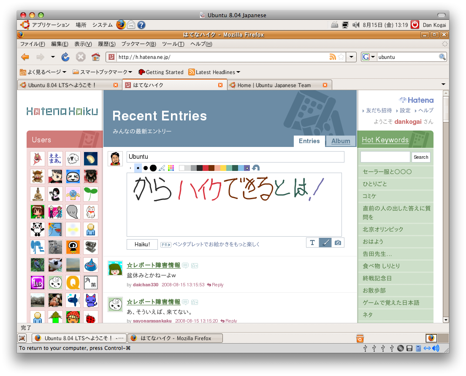Screen dimensions: 466x376
Task: Pick the black color swatch
Action: 199,168
